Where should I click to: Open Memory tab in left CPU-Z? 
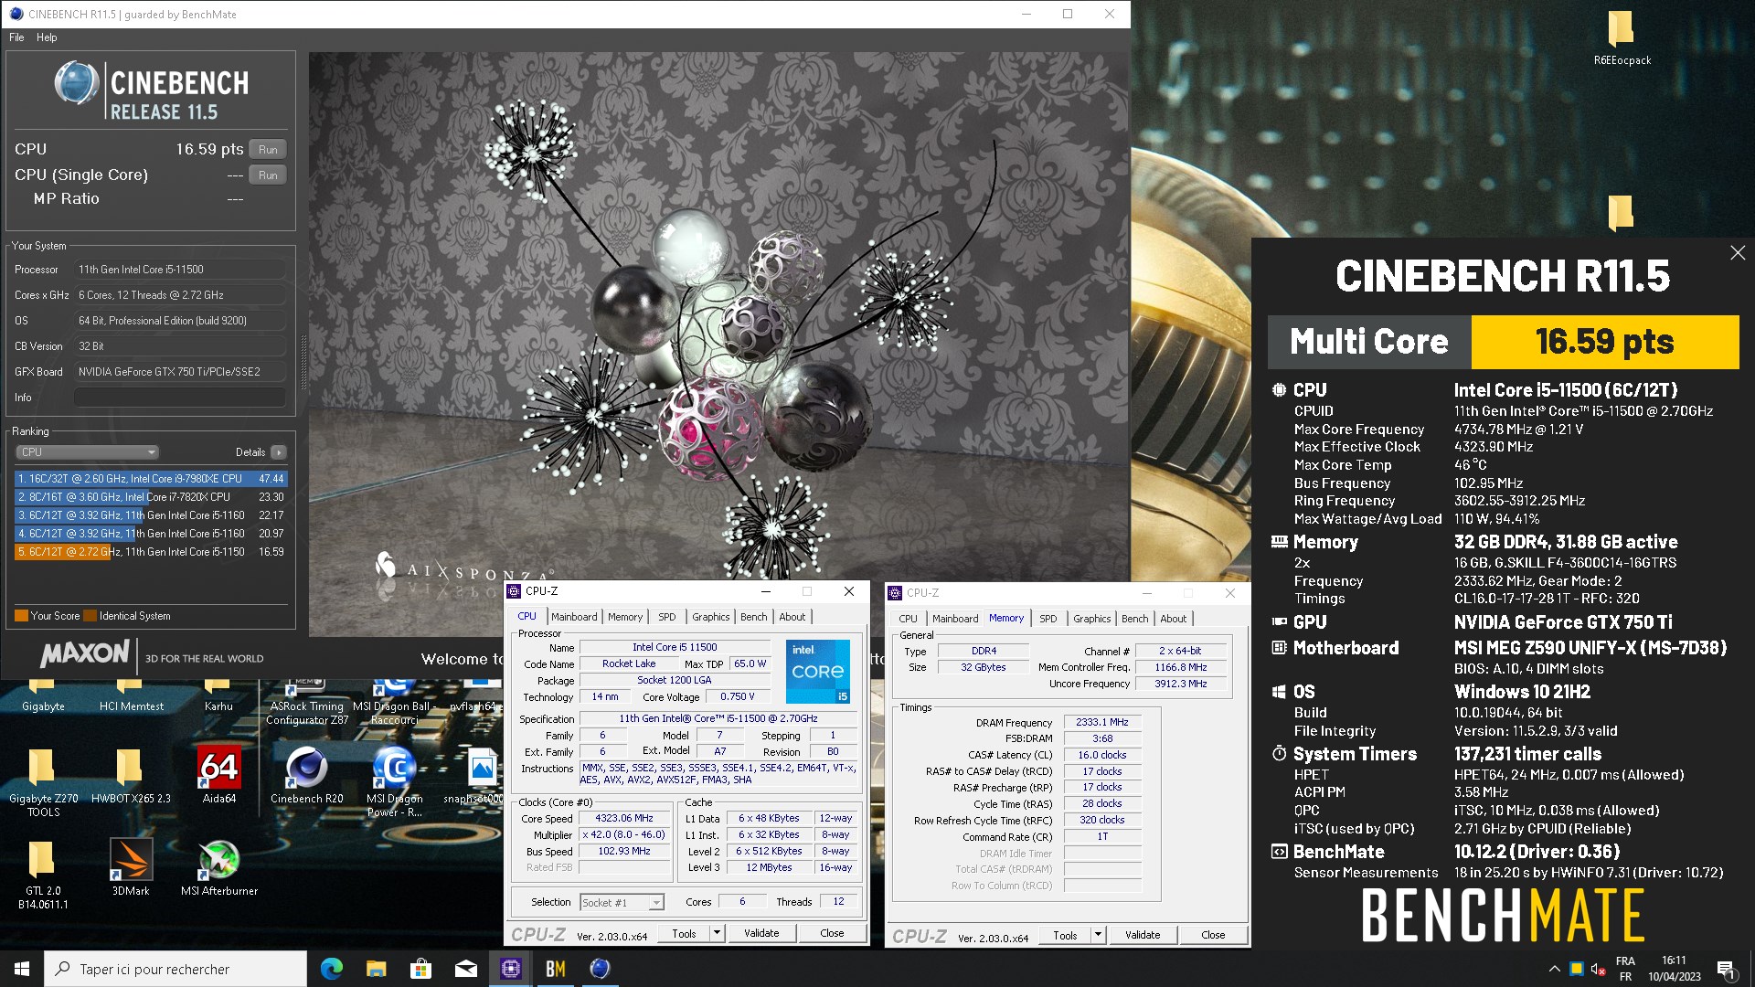click(x=625, y=617)
